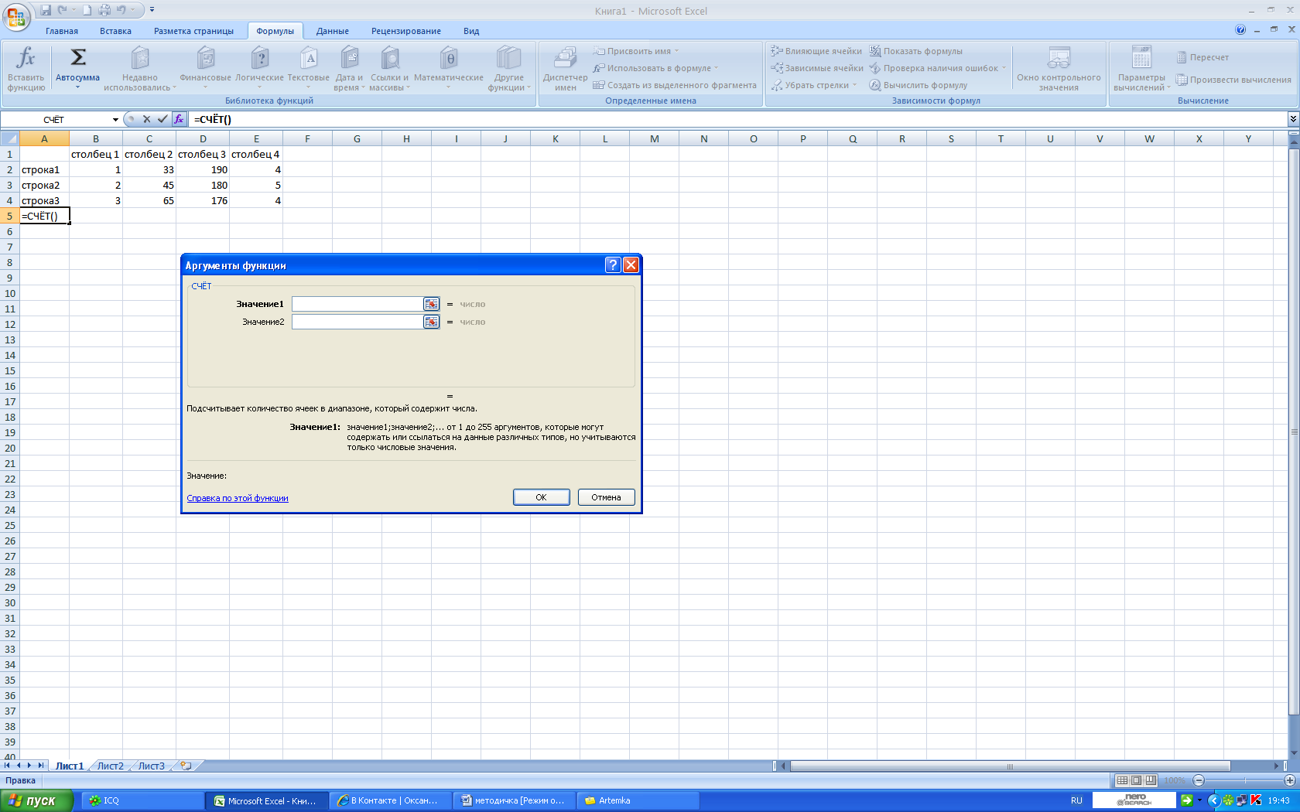
Task: Switch to Normal view in status bar
Action: click(1122, 780)
